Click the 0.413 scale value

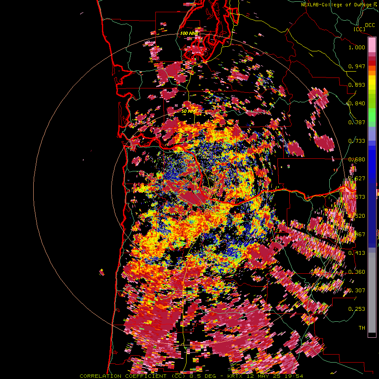357,253
